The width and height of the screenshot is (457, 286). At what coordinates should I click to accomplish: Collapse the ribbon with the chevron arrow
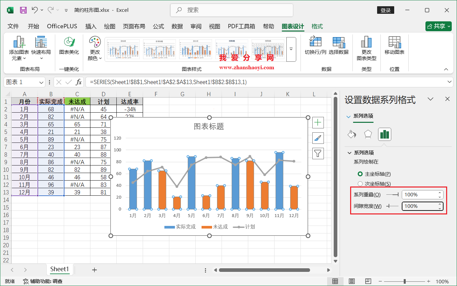coord(446,69)
